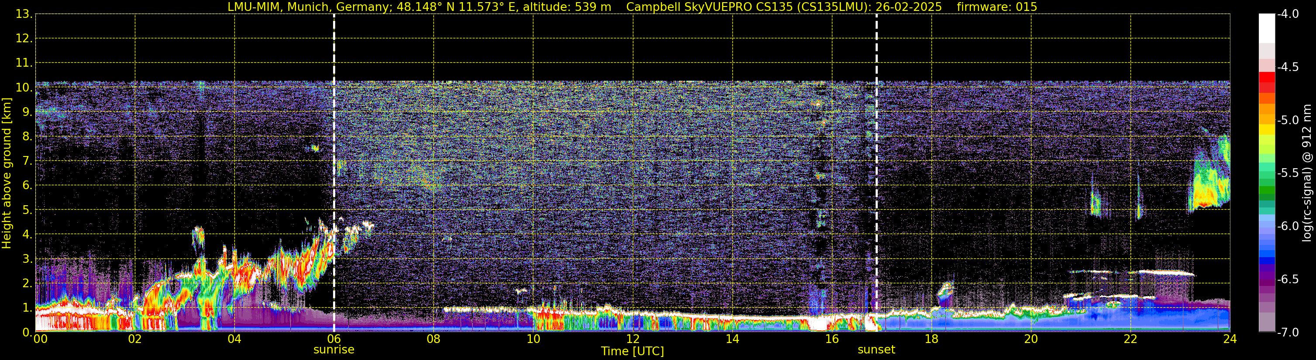This screenshot has width=1316, height=360.
Task: Click the y-axis tick label '4.'
Action: click(27, 234)
